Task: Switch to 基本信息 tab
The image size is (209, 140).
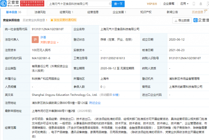Action: tap(14, 12)
